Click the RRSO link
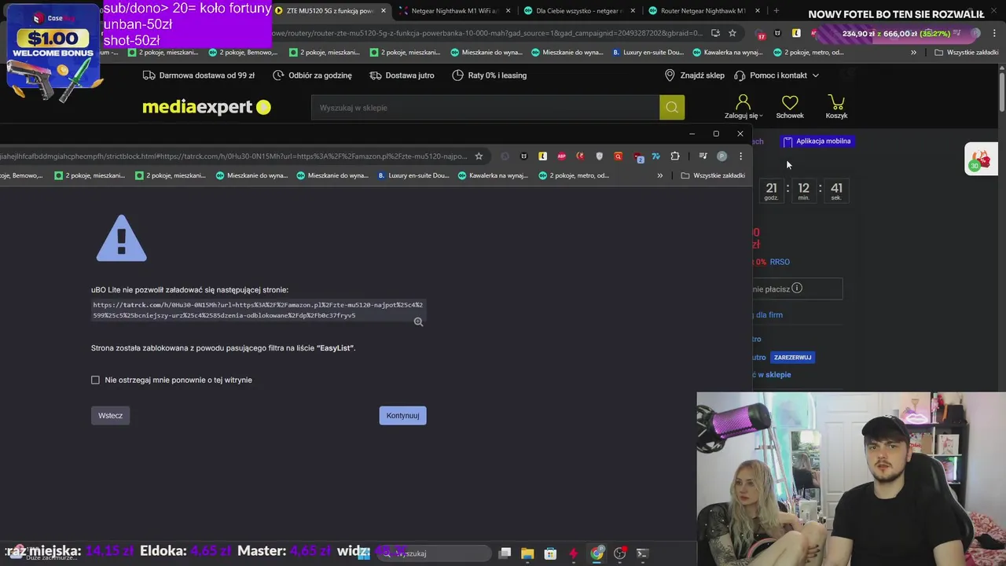1006x566 pixels. coord(780,262)
